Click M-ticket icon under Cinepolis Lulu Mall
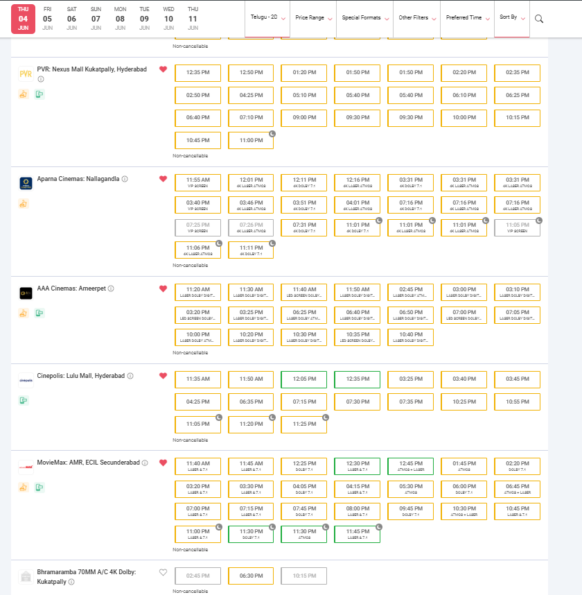Screen dimensions: 582x595 24,400
